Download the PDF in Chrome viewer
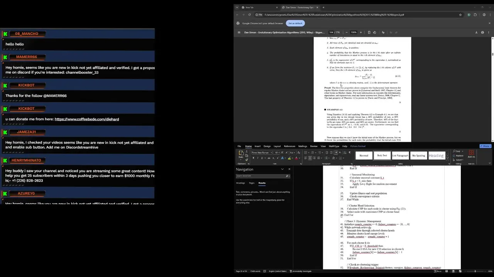The height and width of the screenshot is (277, 494). (476, 32)
